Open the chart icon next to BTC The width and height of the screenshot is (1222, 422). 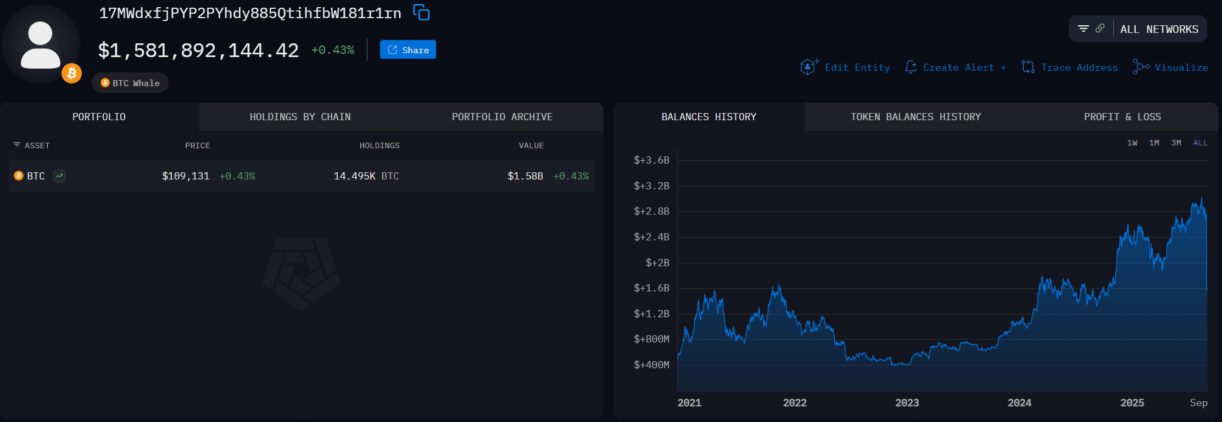59,176
